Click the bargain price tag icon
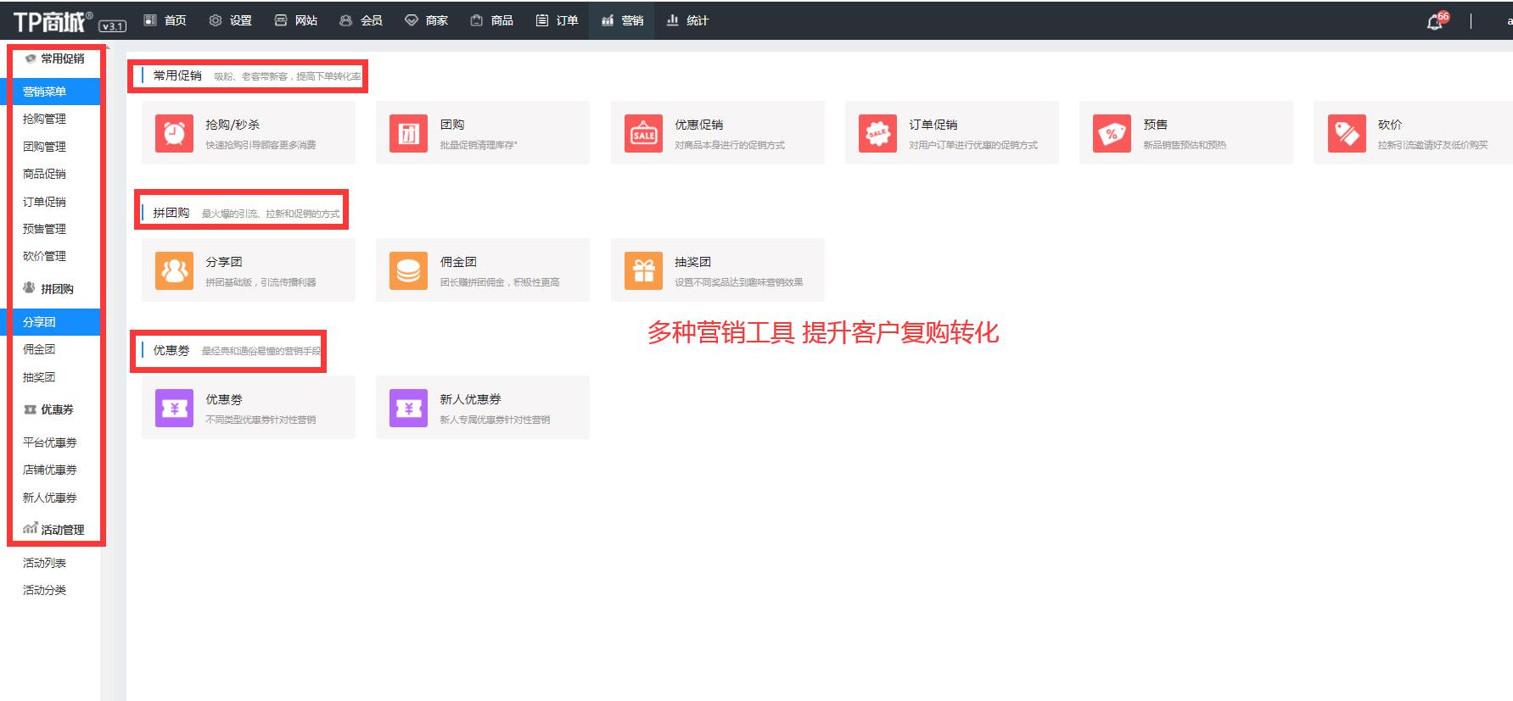This screenshot has height=701, width=1513. [1346, 133]
